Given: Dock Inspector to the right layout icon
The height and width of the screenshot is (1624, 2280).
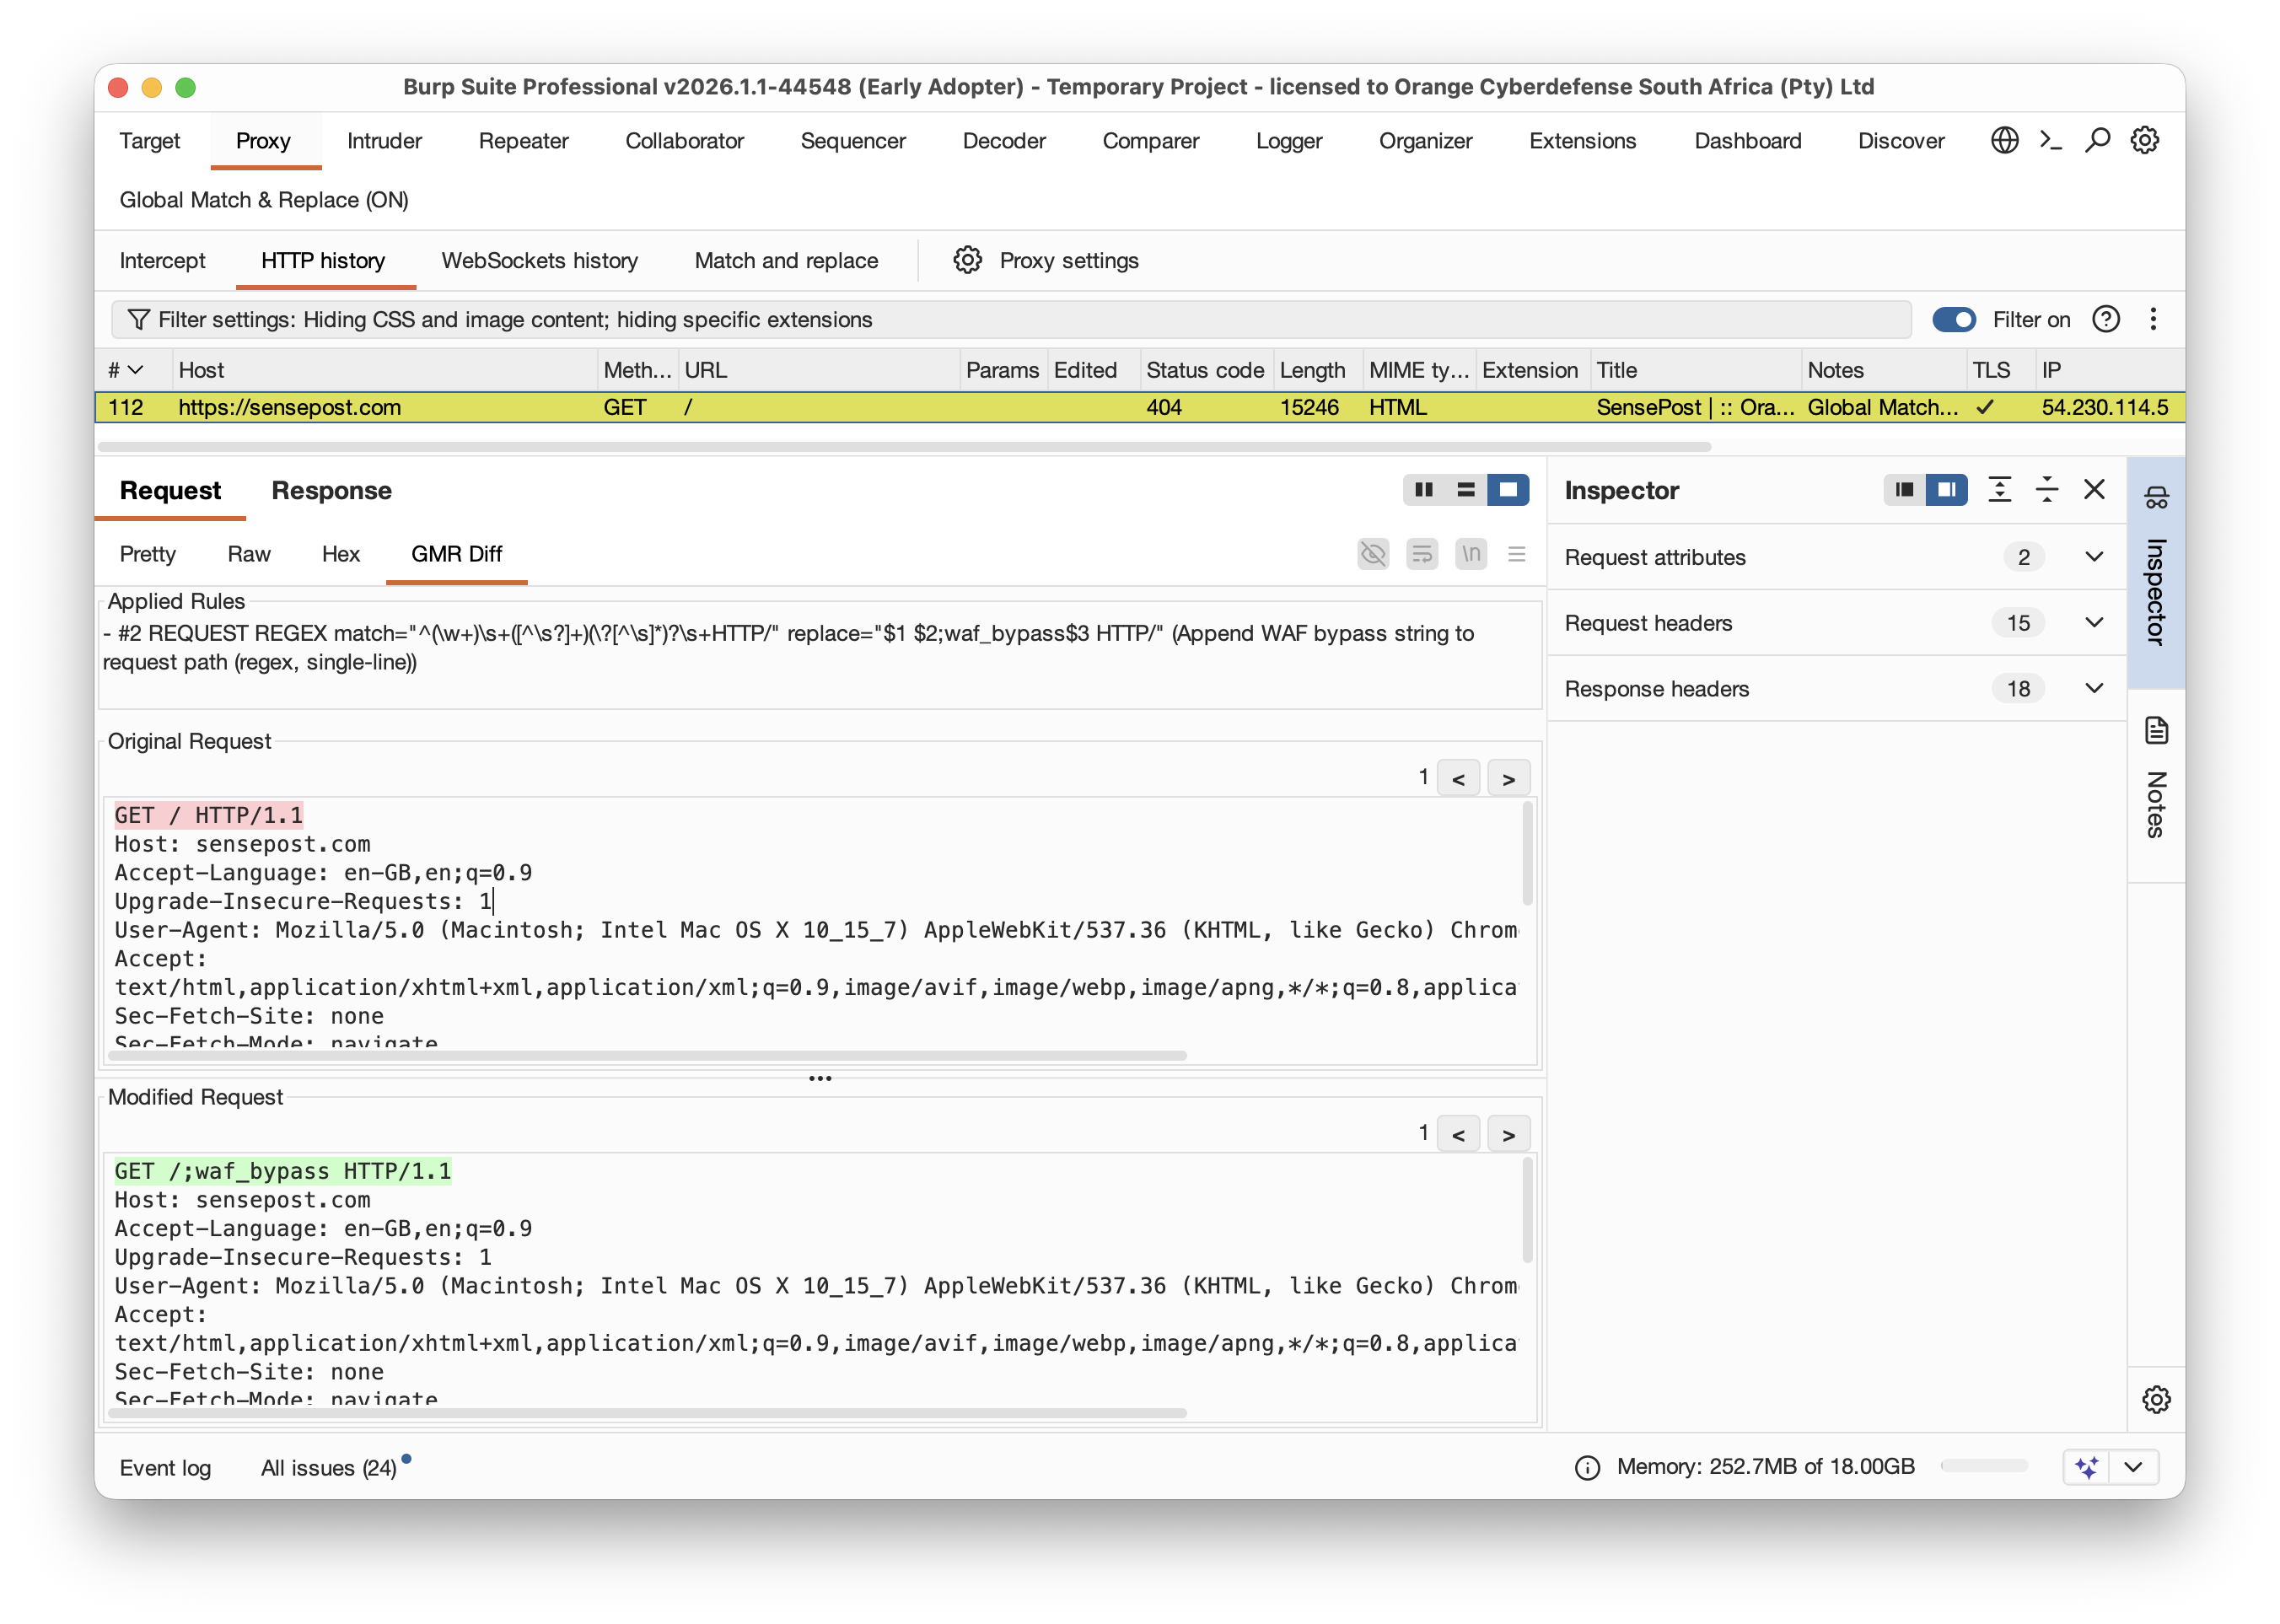Looking at the screenshot, I should [x=1946, y=490].
